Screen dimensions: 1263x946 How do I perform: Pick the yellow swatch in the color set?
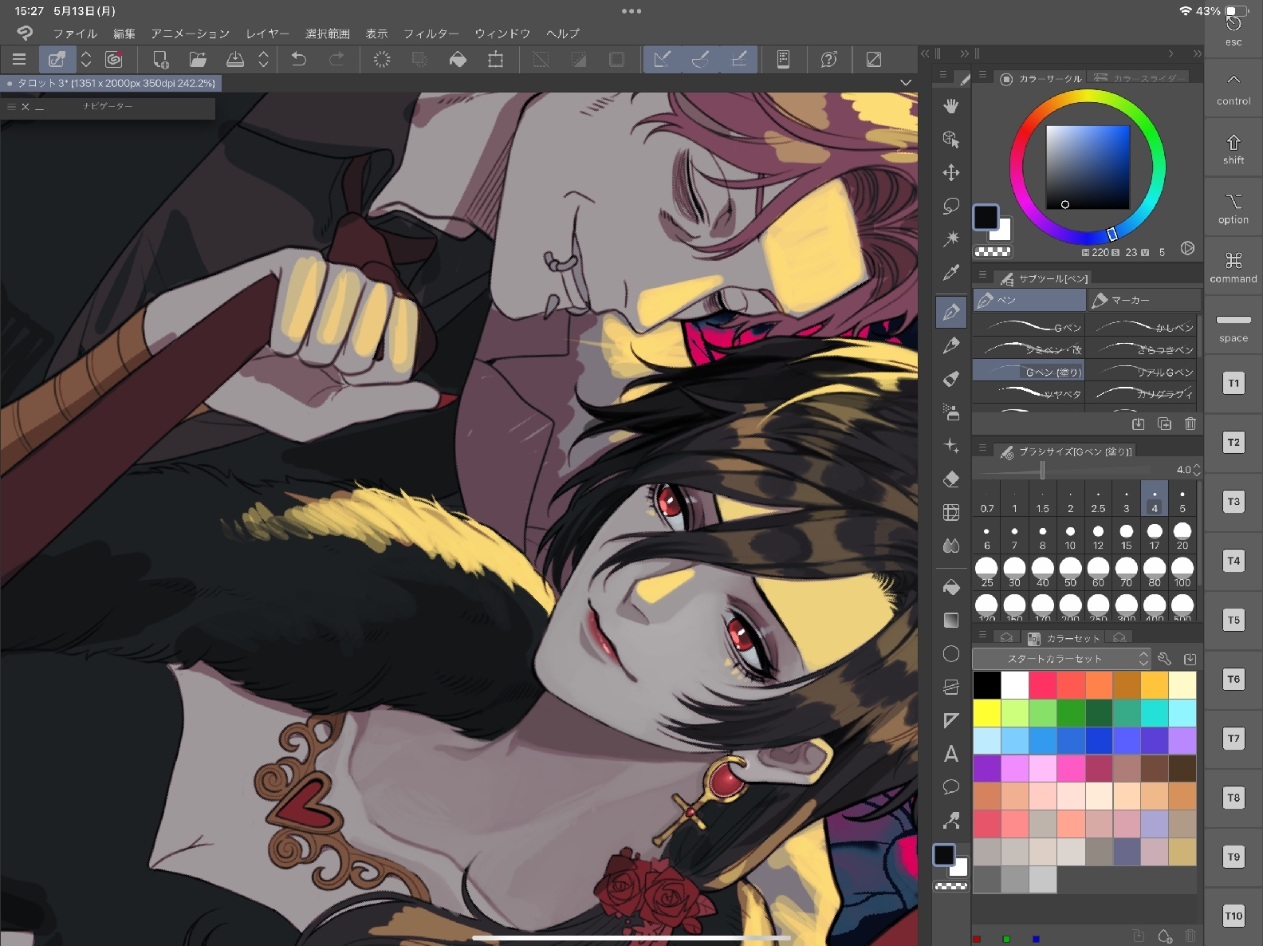[986, 712]
